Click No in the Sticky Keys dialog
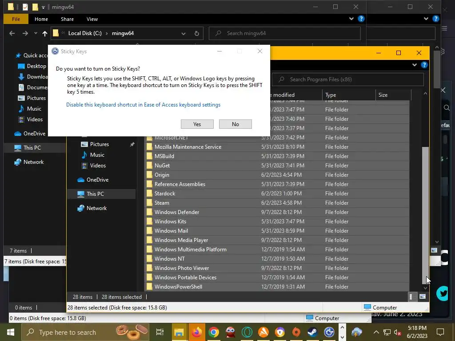 pyautogui.click(x=235, y=124)
